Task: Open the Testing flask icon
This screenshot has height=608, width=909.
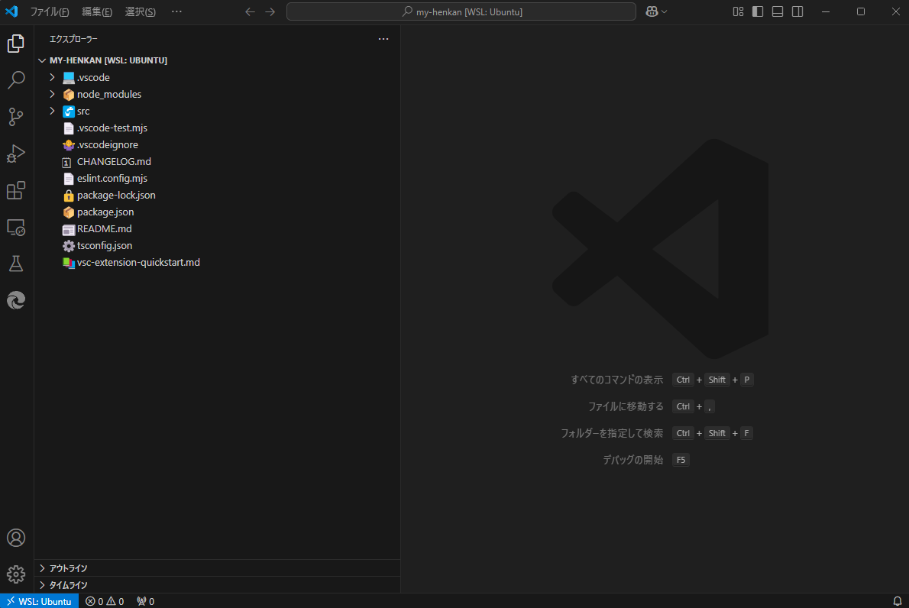Action: pos(16,264)
